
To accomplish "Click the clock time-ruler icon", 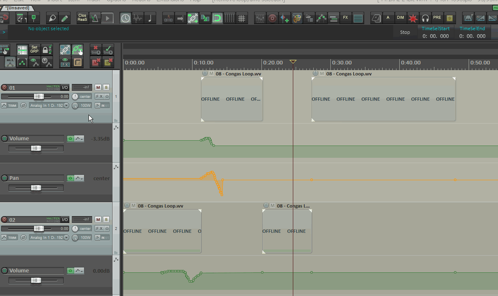I will tap(126, 18).
